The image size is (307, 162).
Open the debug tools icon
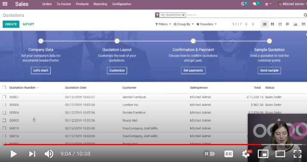[267, 4]
